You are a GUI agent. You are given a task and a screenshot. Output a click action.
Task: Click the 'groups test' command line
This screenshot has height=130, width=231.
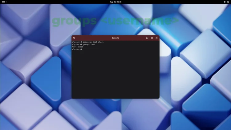coord(83,44)
